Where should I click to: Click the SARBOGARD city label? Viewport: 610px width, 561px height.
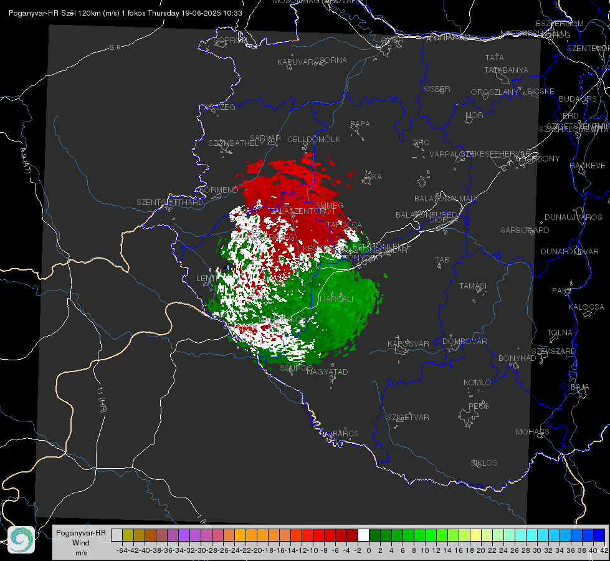pyautogui.click(x=525, y=231)
